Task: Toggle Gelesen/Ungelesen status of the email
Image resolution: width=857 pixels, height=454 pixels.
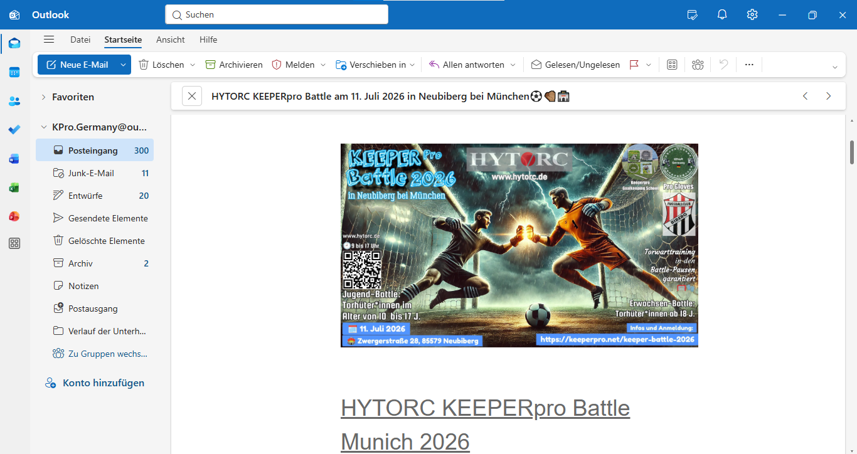Action: click(575, 65)
